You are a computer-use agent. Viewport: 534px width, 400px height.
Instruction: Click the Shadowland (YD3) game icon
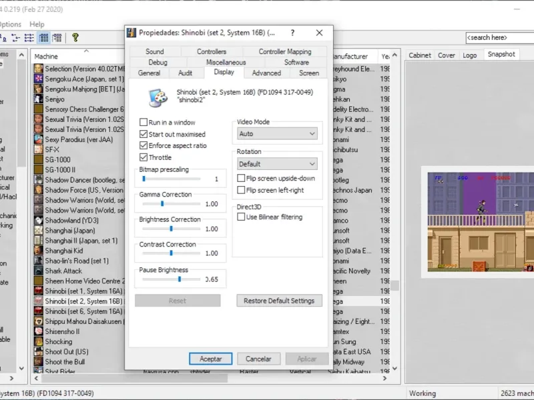[x=39, y=221]
